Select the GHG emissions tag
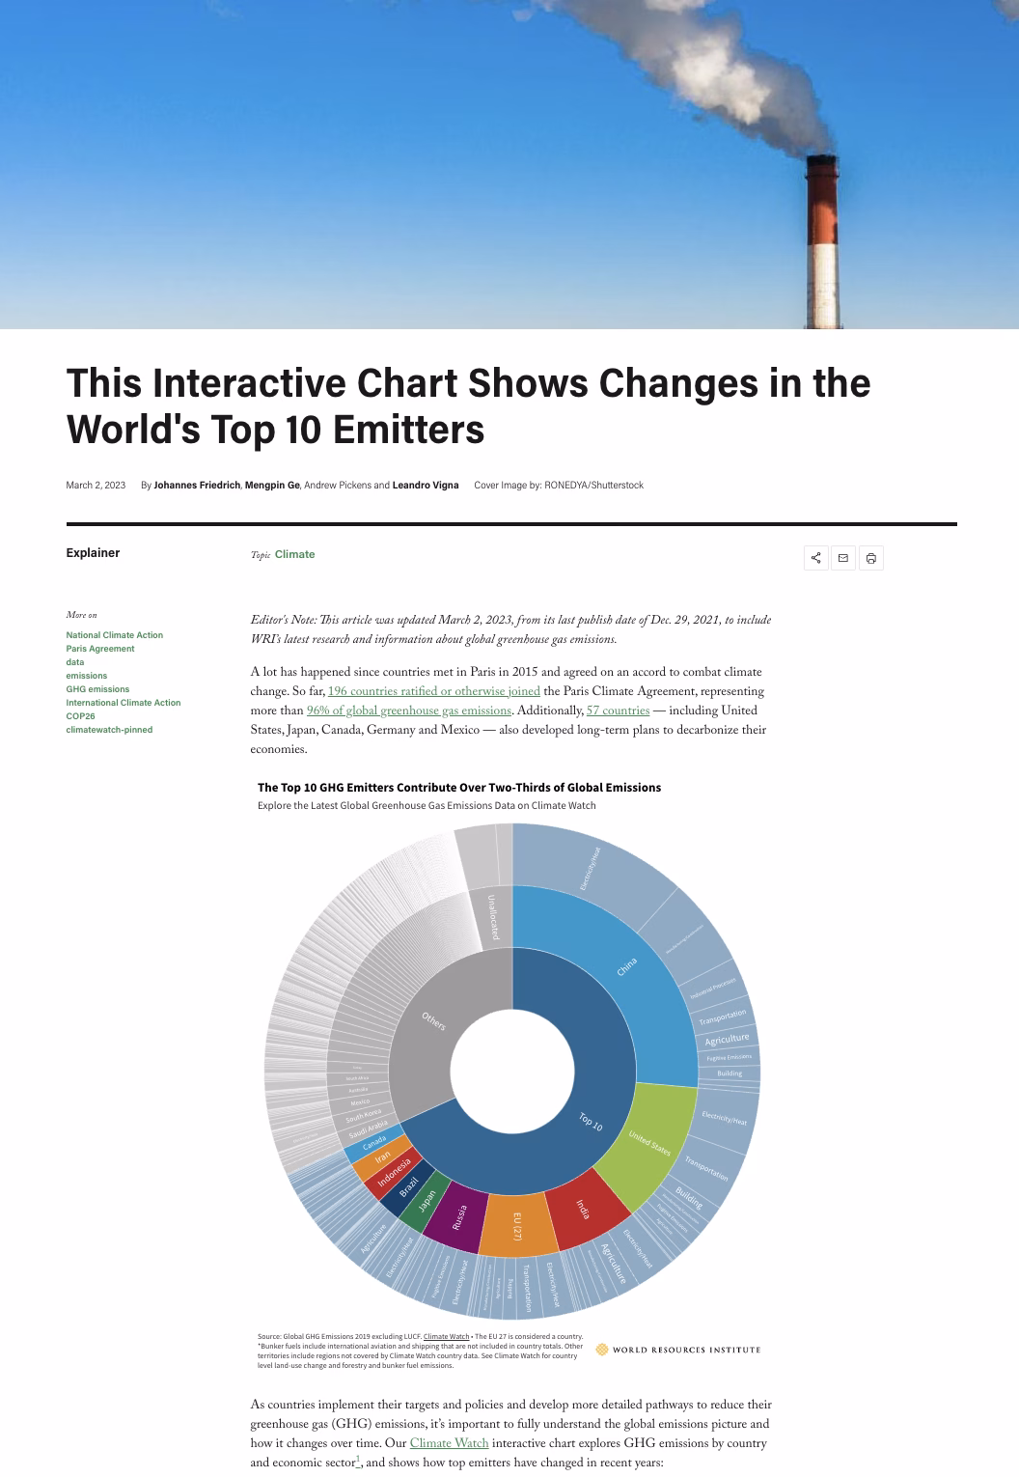The height and width of the screenshot is (1477, 1019). tap(97, 689)
